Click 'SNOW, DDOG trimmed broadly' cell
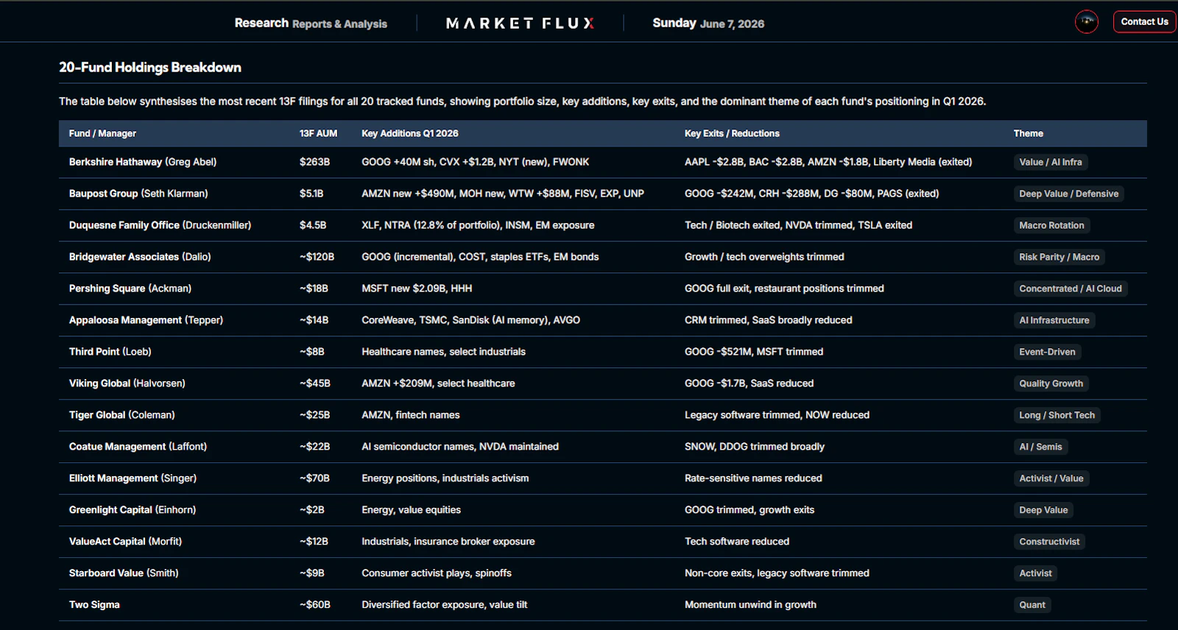1178x630 pixels. [755, 447]
